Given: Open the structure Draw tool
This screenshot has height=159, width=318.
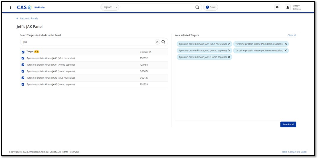Looking at the screenshot, I should point(210,7).
